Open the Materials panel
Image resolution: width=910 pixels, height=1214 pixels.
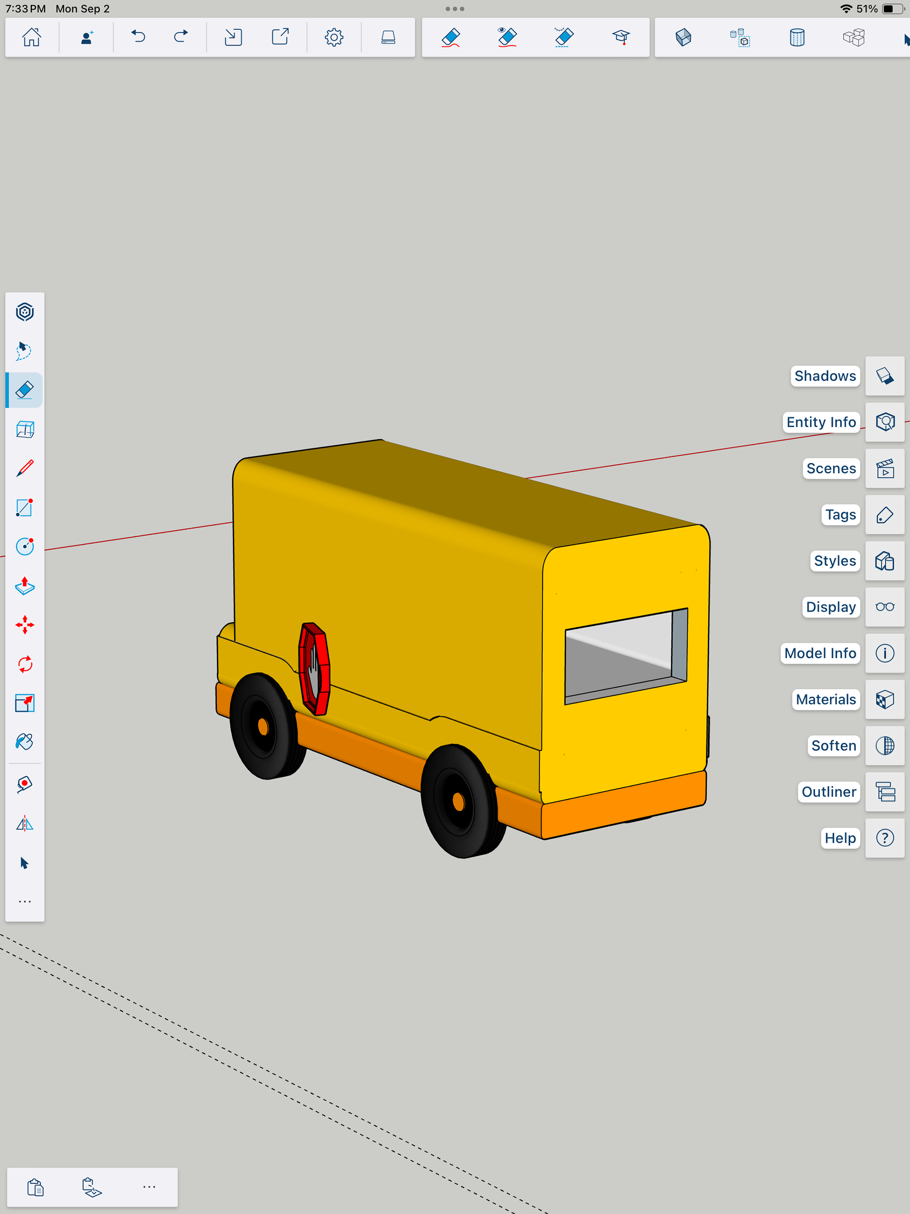[x=884, y=699]
